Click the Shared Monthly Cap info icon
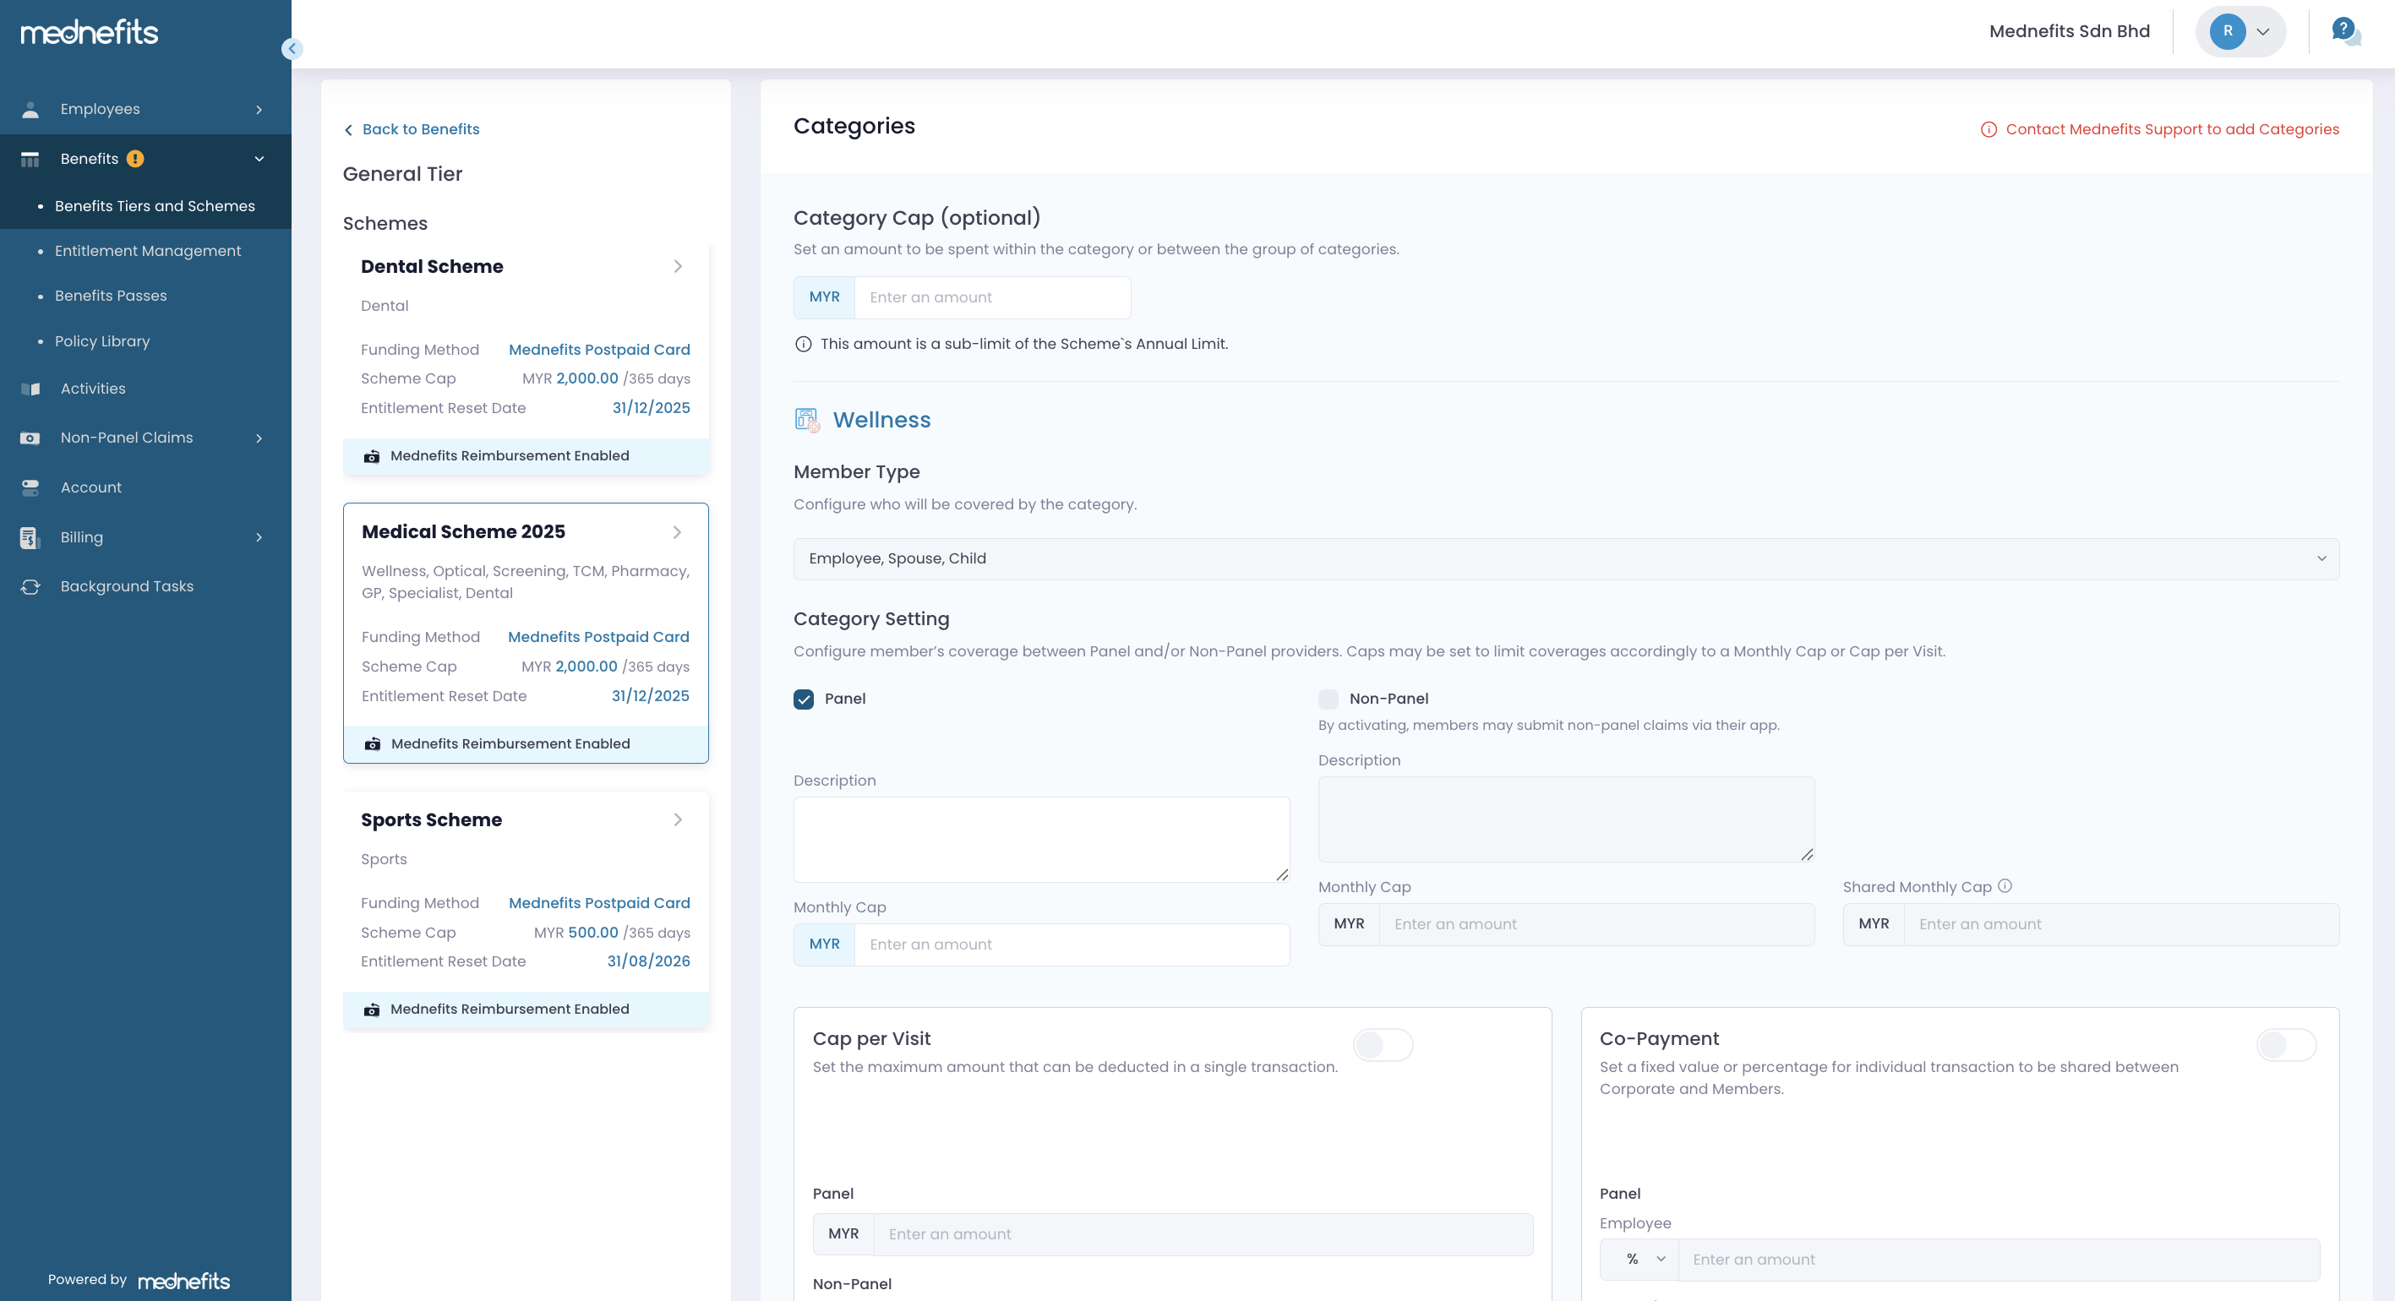The image size is (2395, 1301). tap(2005, 885)
